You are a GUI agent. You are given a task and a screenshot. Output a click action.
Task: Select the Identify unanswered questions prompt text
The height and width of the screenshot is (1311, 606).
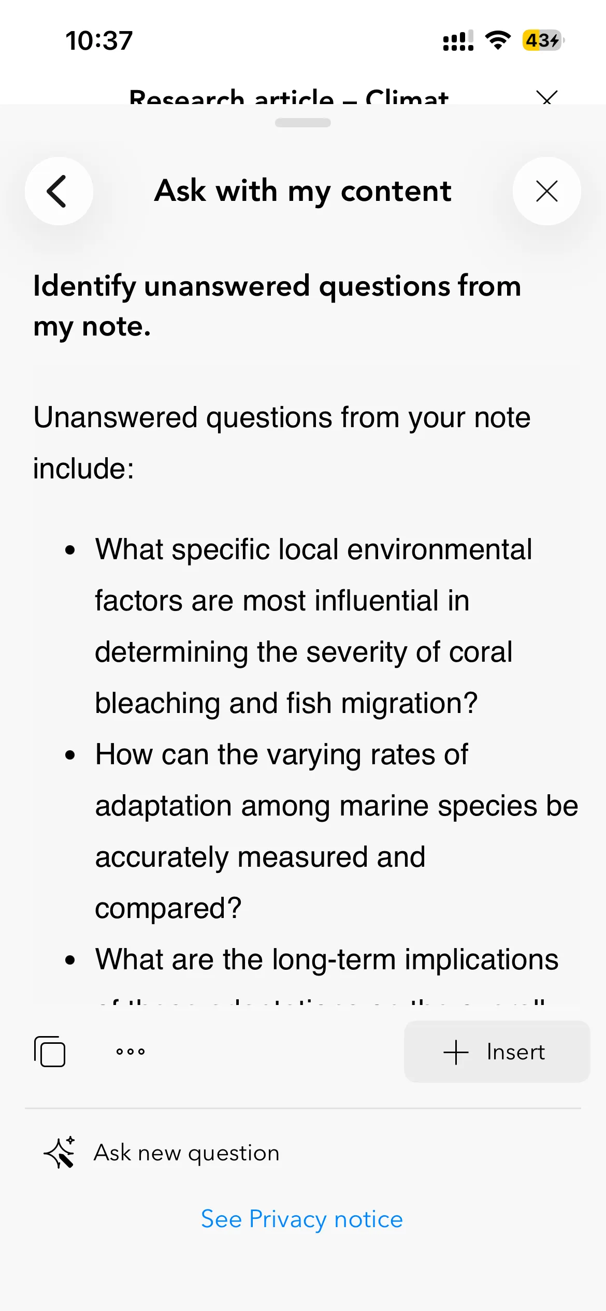click(x=277, y=305)
